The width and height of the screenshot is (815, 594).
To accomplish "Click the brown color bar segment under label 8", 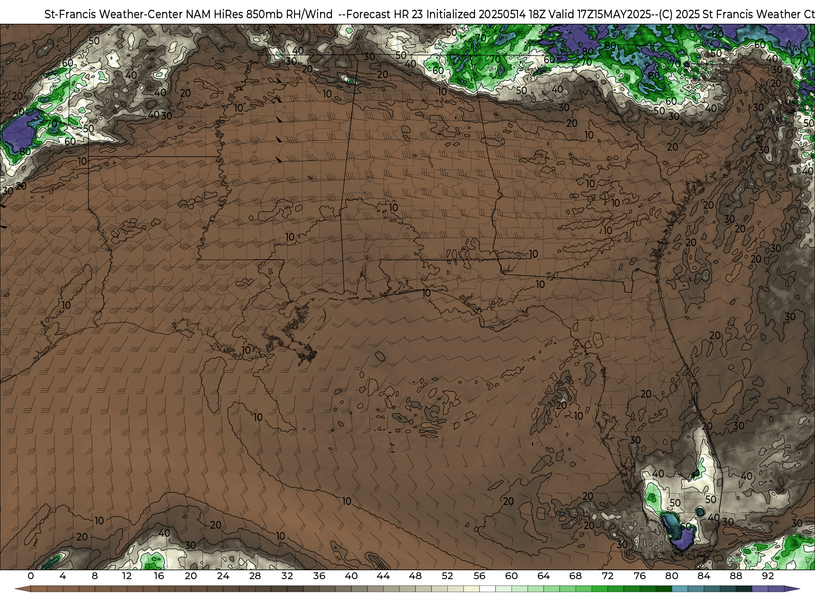I will click(103, 589).
